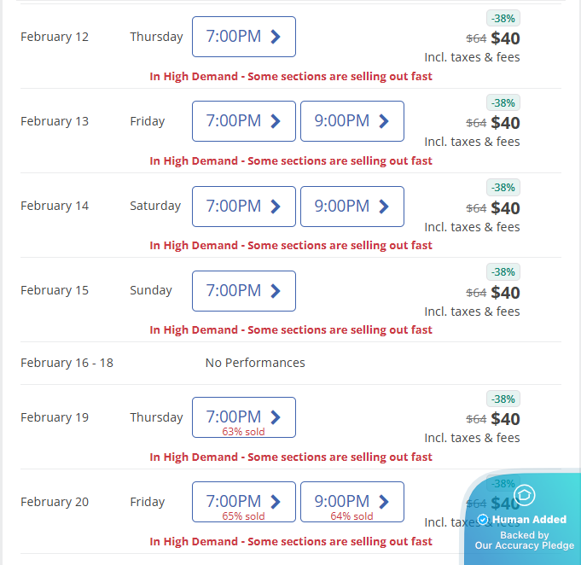Click the No Performances text for February 16 - 18

(255, 363)
